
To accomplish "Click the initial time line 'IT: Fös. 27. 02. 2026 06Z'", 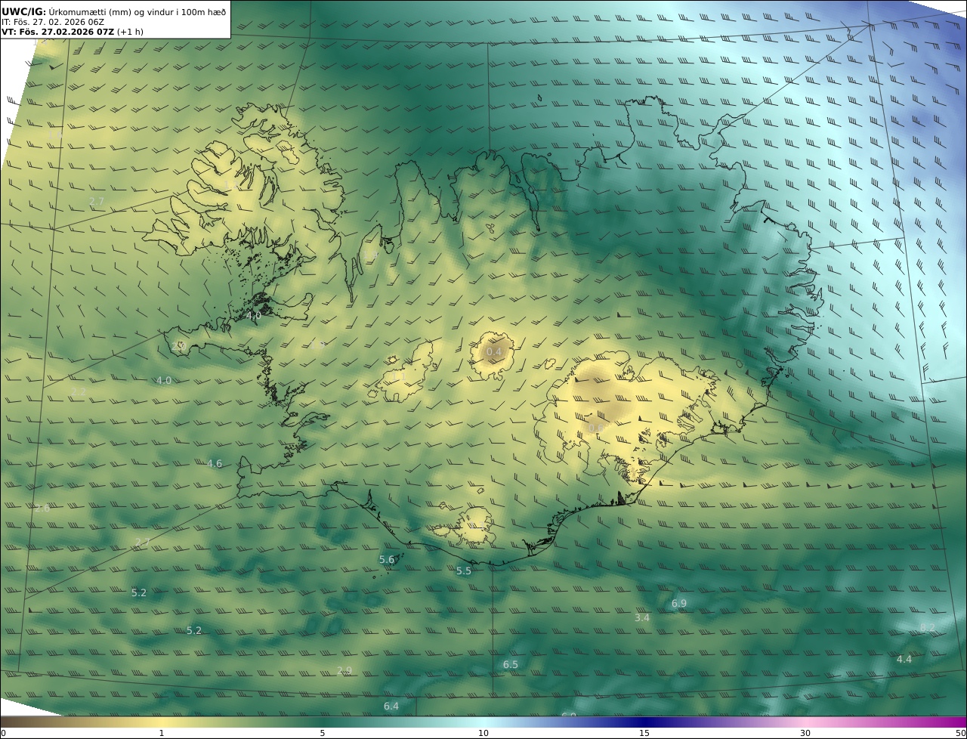I will pos(53,22).
